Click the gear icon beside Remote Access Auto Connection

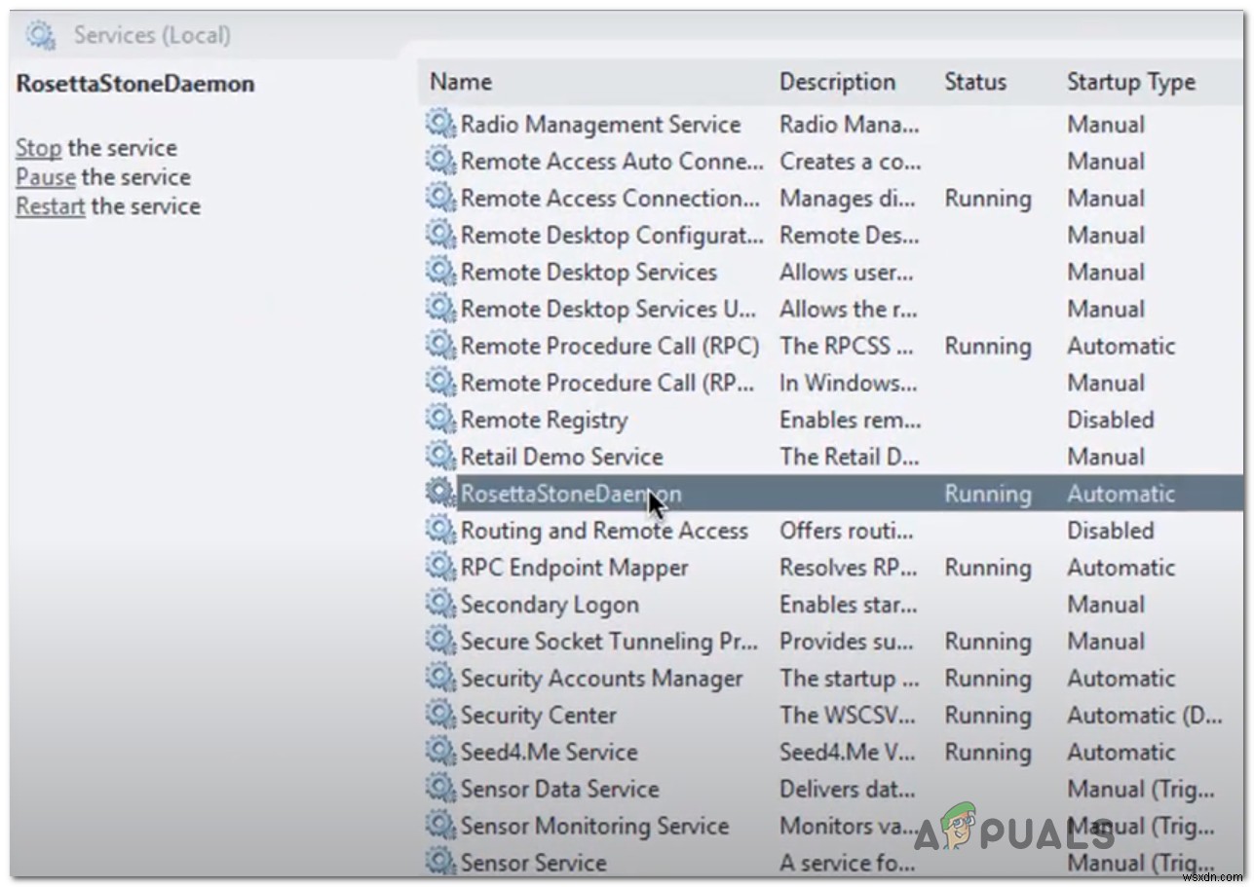tap(440, 162)
